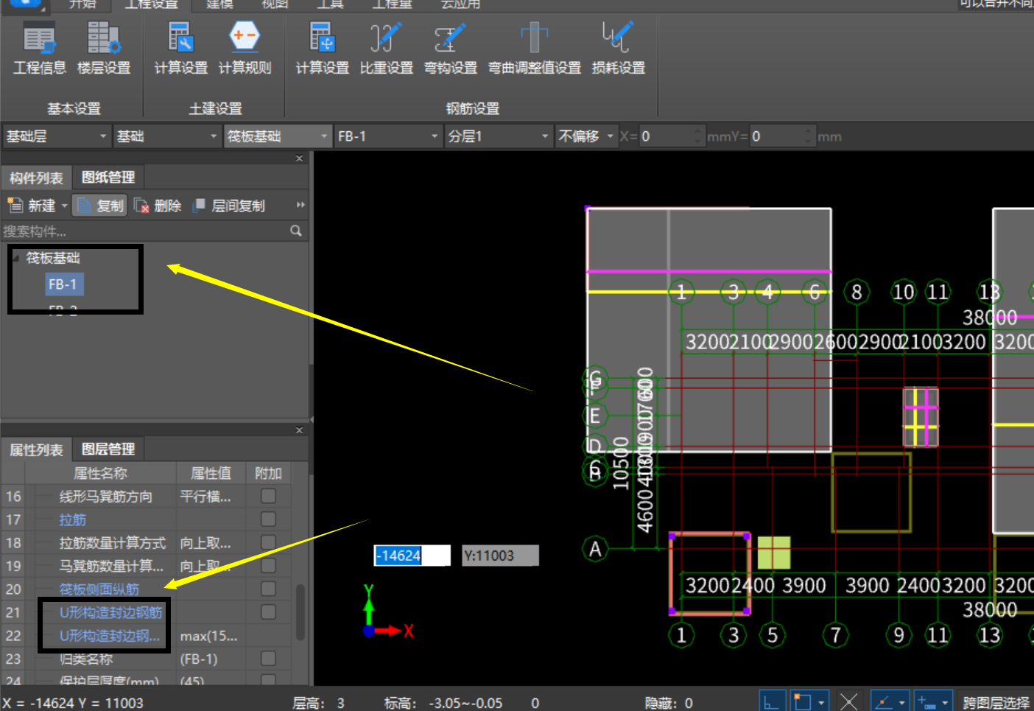Click the application logo button
Screen dimensions: 1034x711
(x=25, y=3)
